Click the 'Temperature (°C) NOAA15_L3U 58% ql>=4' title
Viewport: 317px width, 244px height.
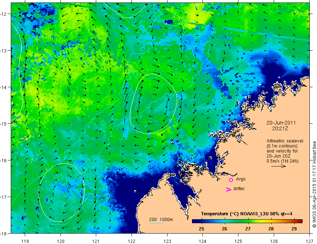coord(246,214)
